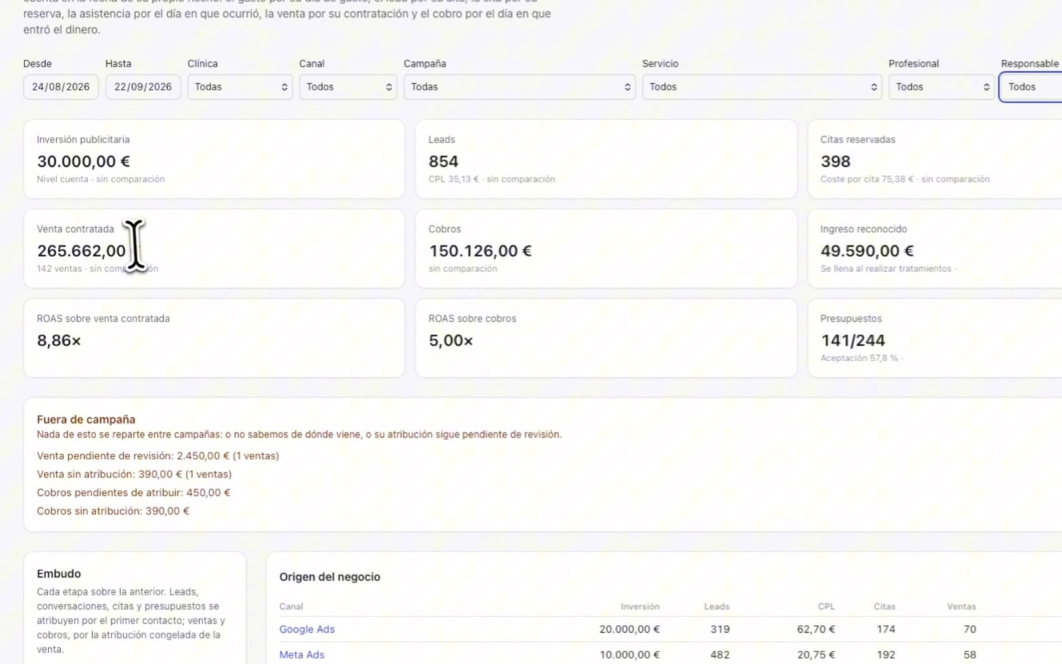Click the Embudo panel heading
The height and width of the screenshot is (664, 1062).
tap(59, 574)
